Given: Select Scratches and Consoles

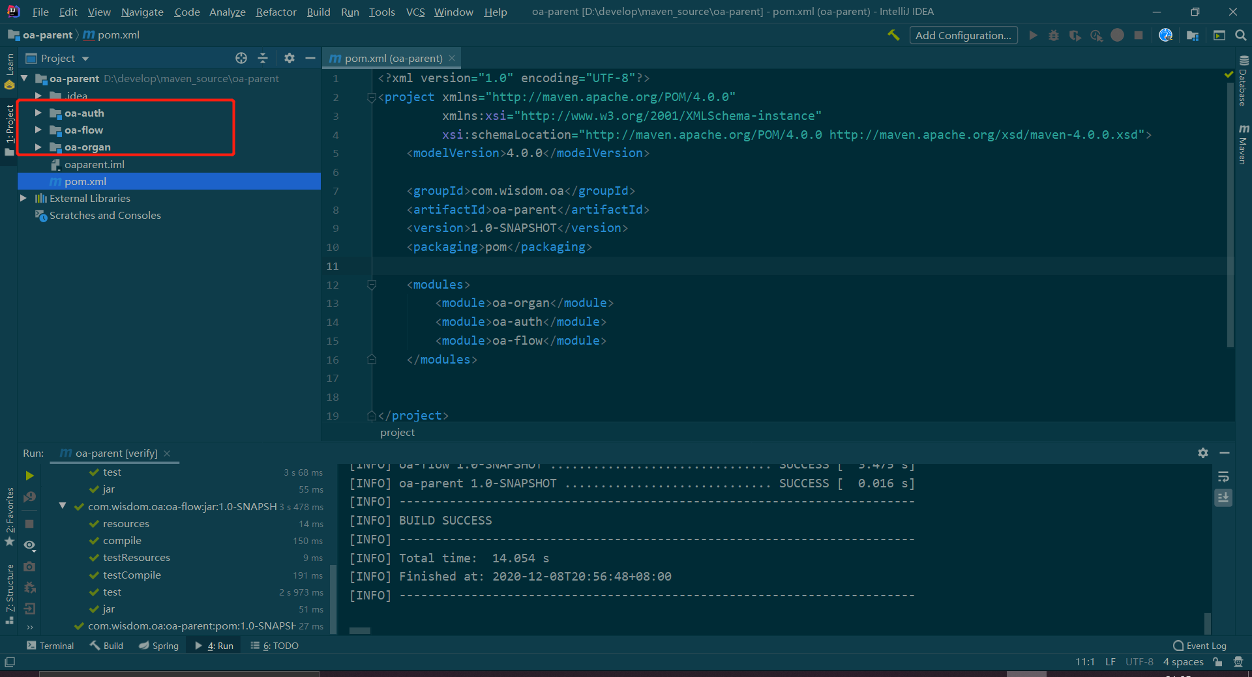Looking at the screenshot, I should 105,215.
